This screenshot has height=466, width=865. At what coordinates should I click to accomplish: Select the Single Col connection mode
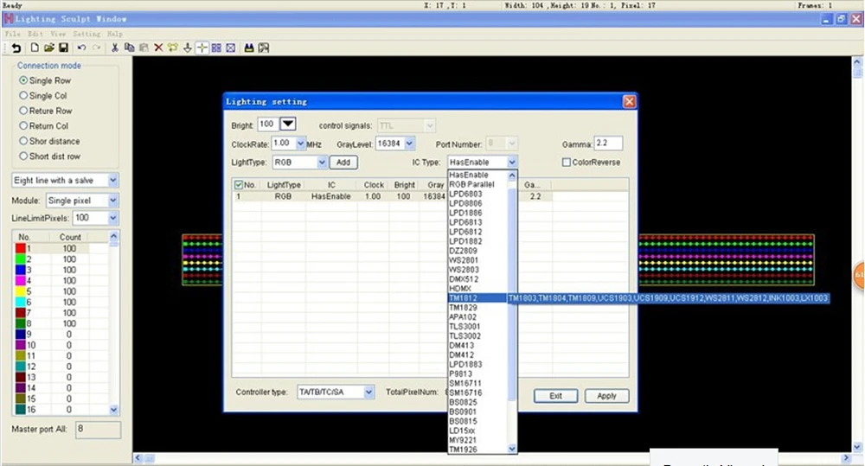pyautogui.click(x=43, y=95)
